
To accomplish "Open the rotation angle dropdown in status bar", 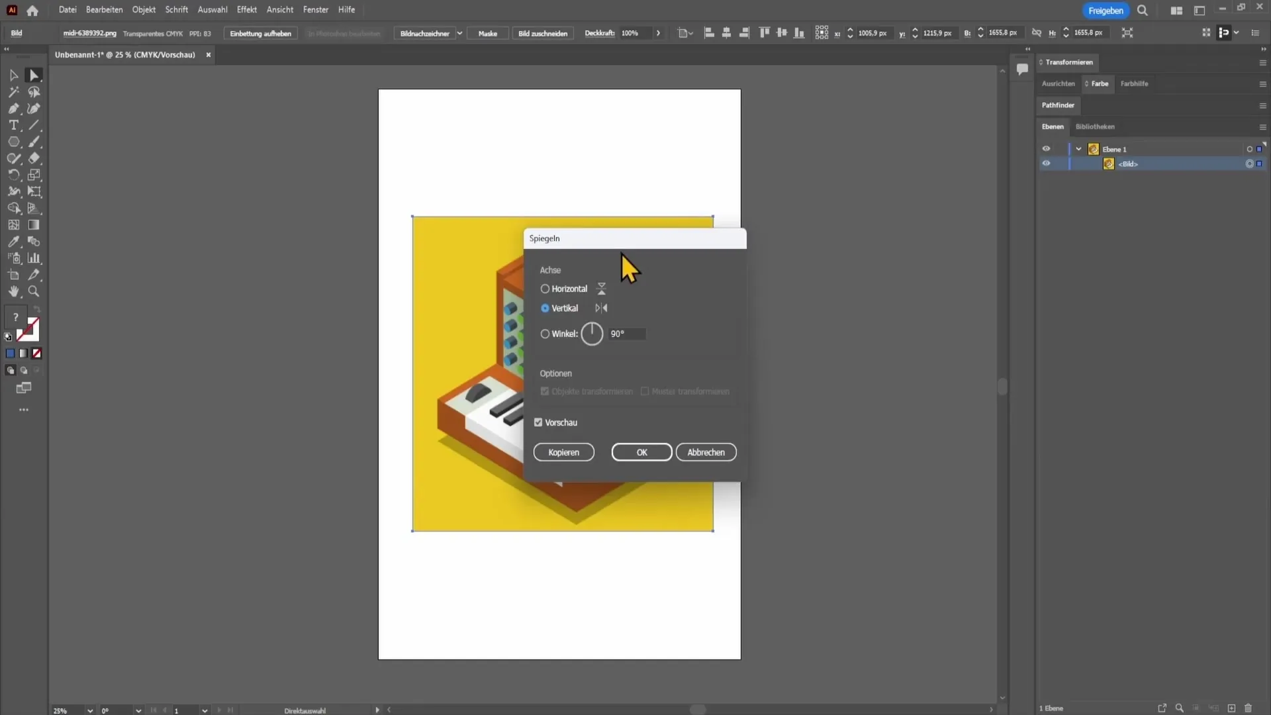I will tap(138, 710).
